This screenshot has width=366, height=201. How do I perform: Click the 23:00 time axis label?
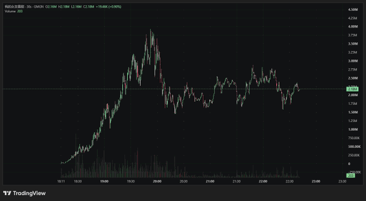pos(316,182)
